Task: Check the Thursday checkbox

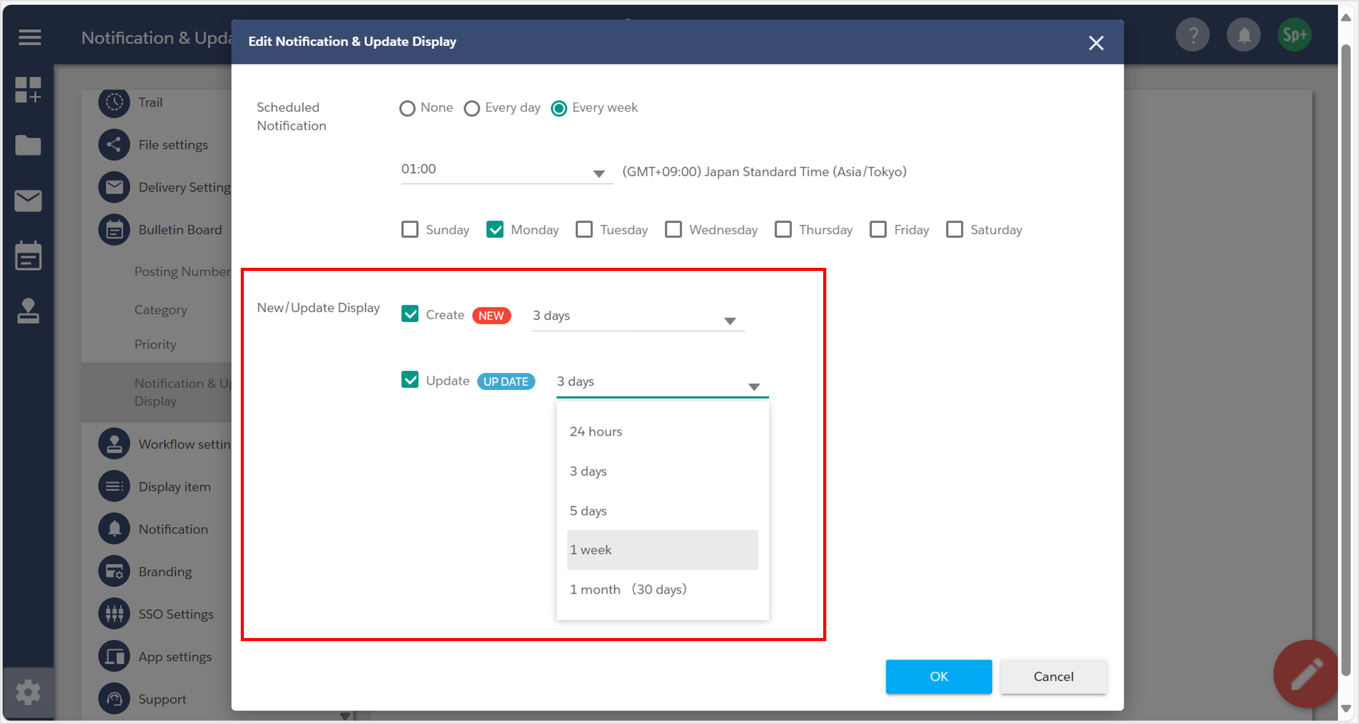Action: pyautogui.click(x=783, y=230)
